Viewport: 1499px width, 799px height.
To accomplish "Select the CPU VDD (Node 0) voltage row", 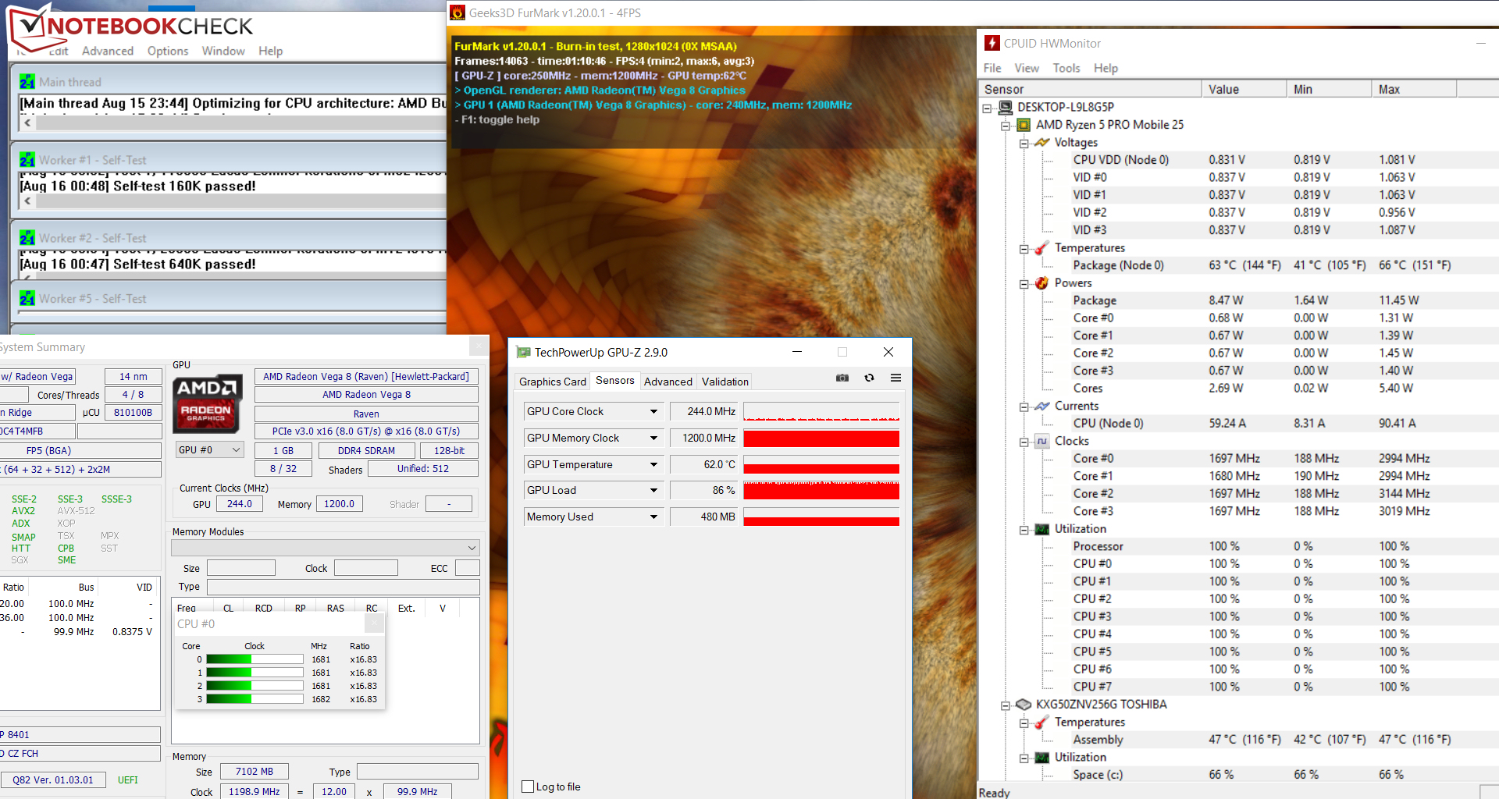I will (1237, 160).
